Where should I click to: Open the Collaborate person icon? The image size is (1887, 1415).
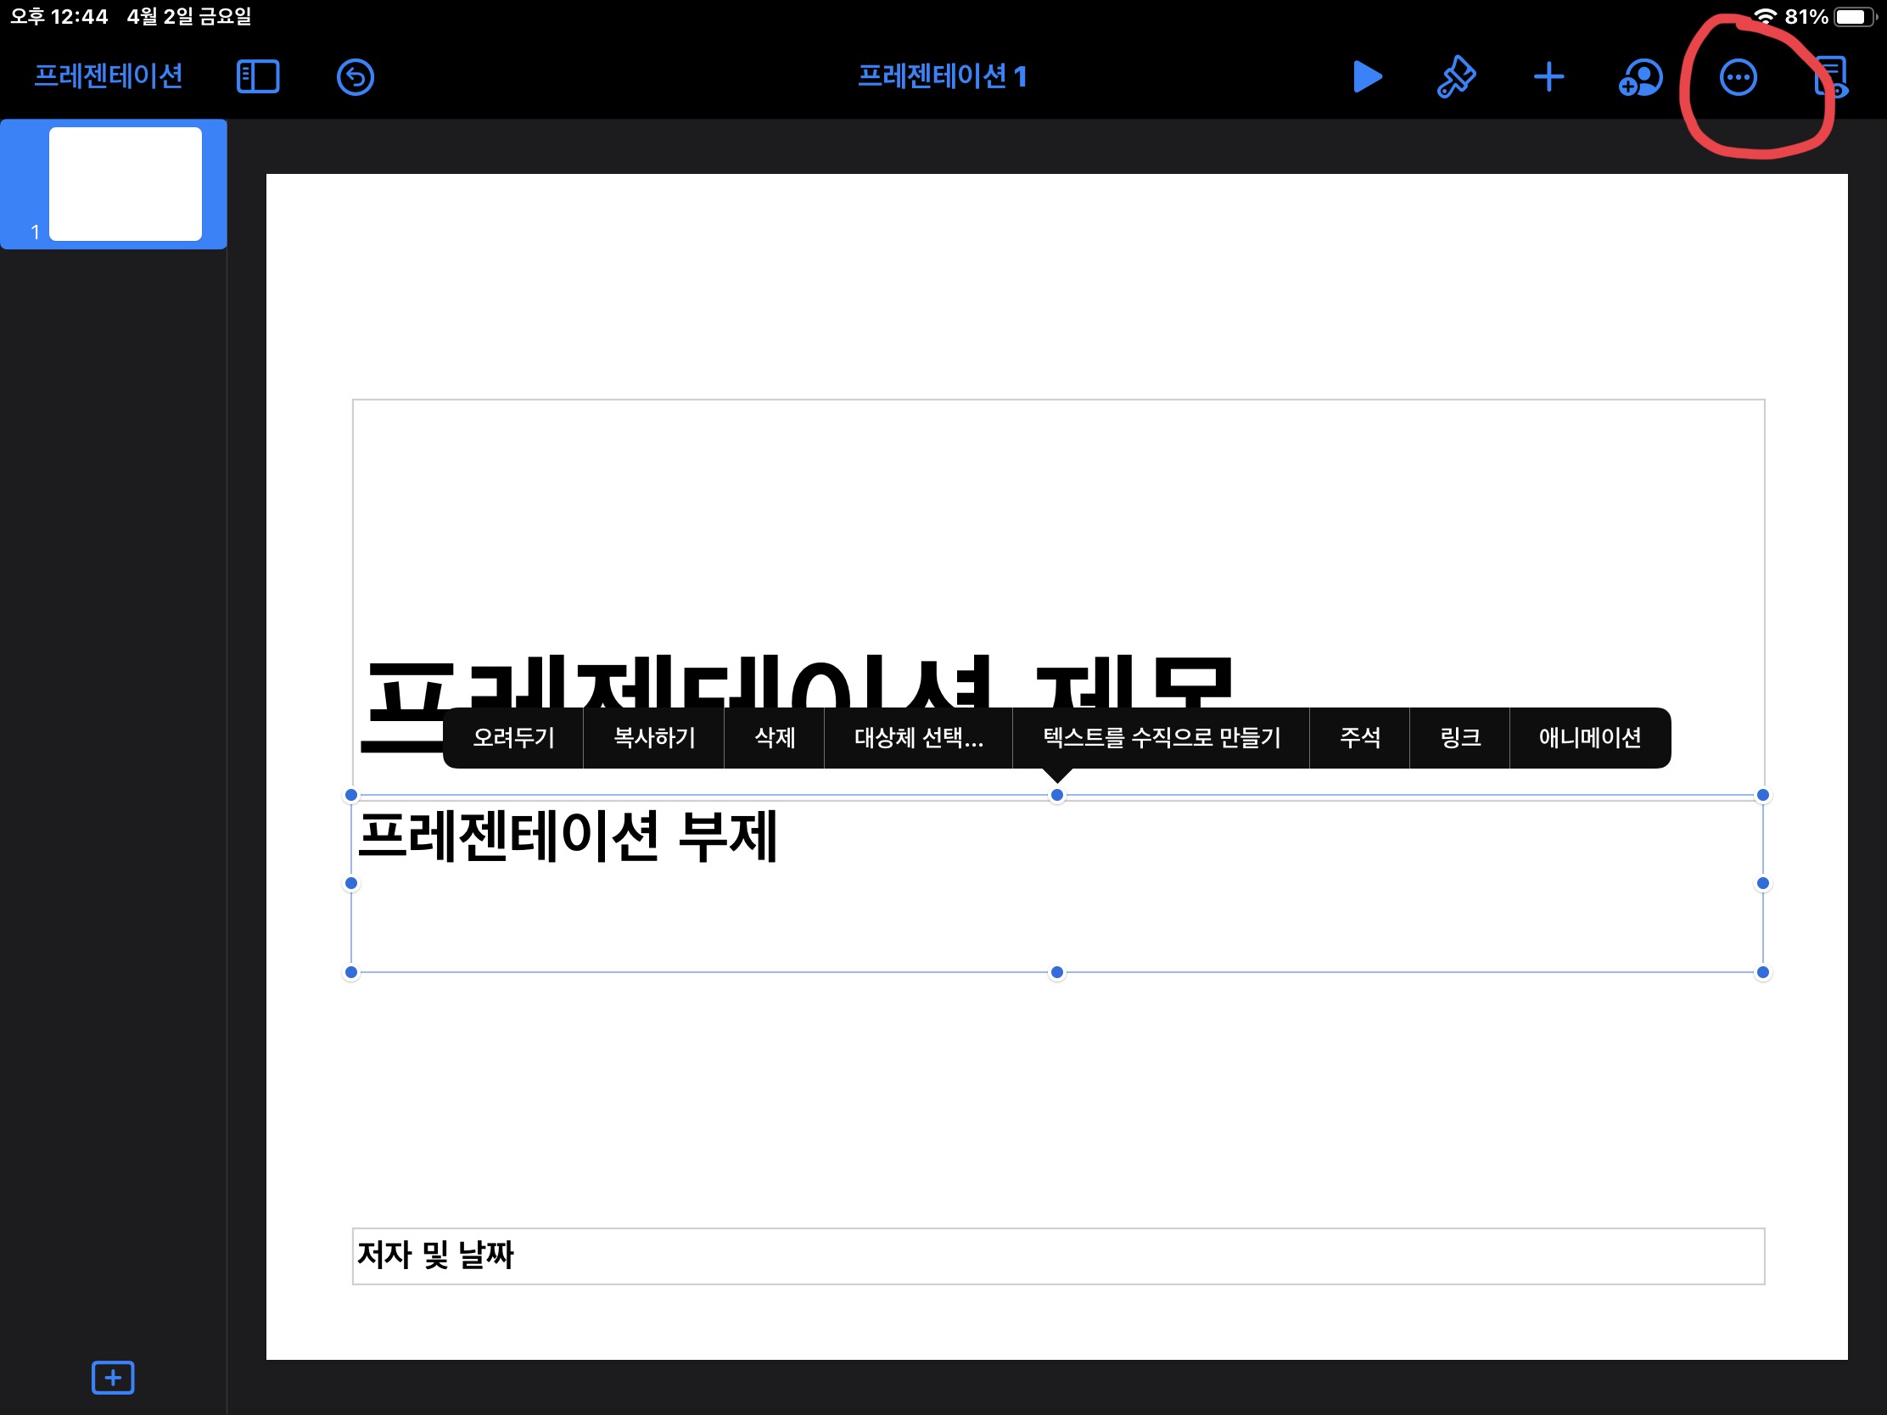point(1639,77)
